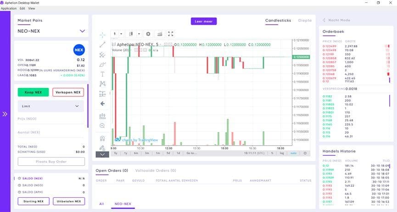Toggle Nacht Mode
397x212 pixels.
pos(337,20)
